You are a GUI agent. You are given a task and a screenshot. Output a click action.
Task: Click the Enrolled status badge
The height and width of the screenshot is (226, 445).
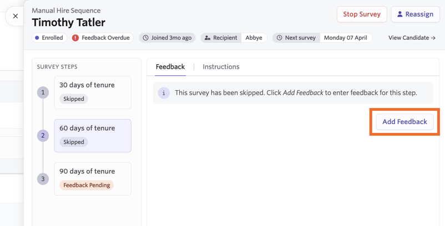(49, 38)
